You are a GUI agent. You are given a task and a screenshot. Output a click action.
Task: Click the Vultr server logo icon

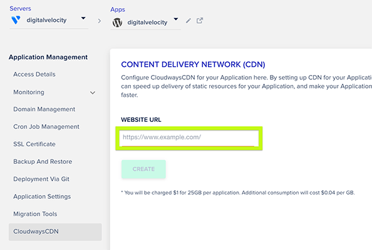point(16,20)
